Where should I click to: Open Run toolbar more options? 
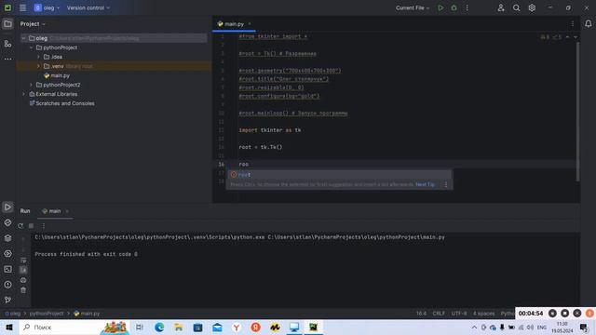(44, 225)
